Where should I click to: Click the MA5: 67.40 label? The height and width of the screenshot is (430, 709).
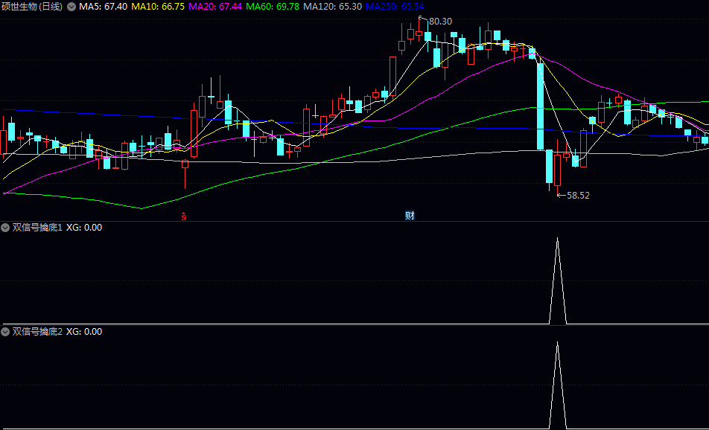(x=103, y=7)
